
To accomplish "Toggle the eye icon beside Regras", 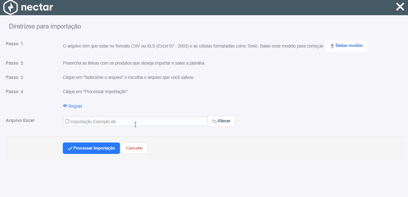I will 65,106.
